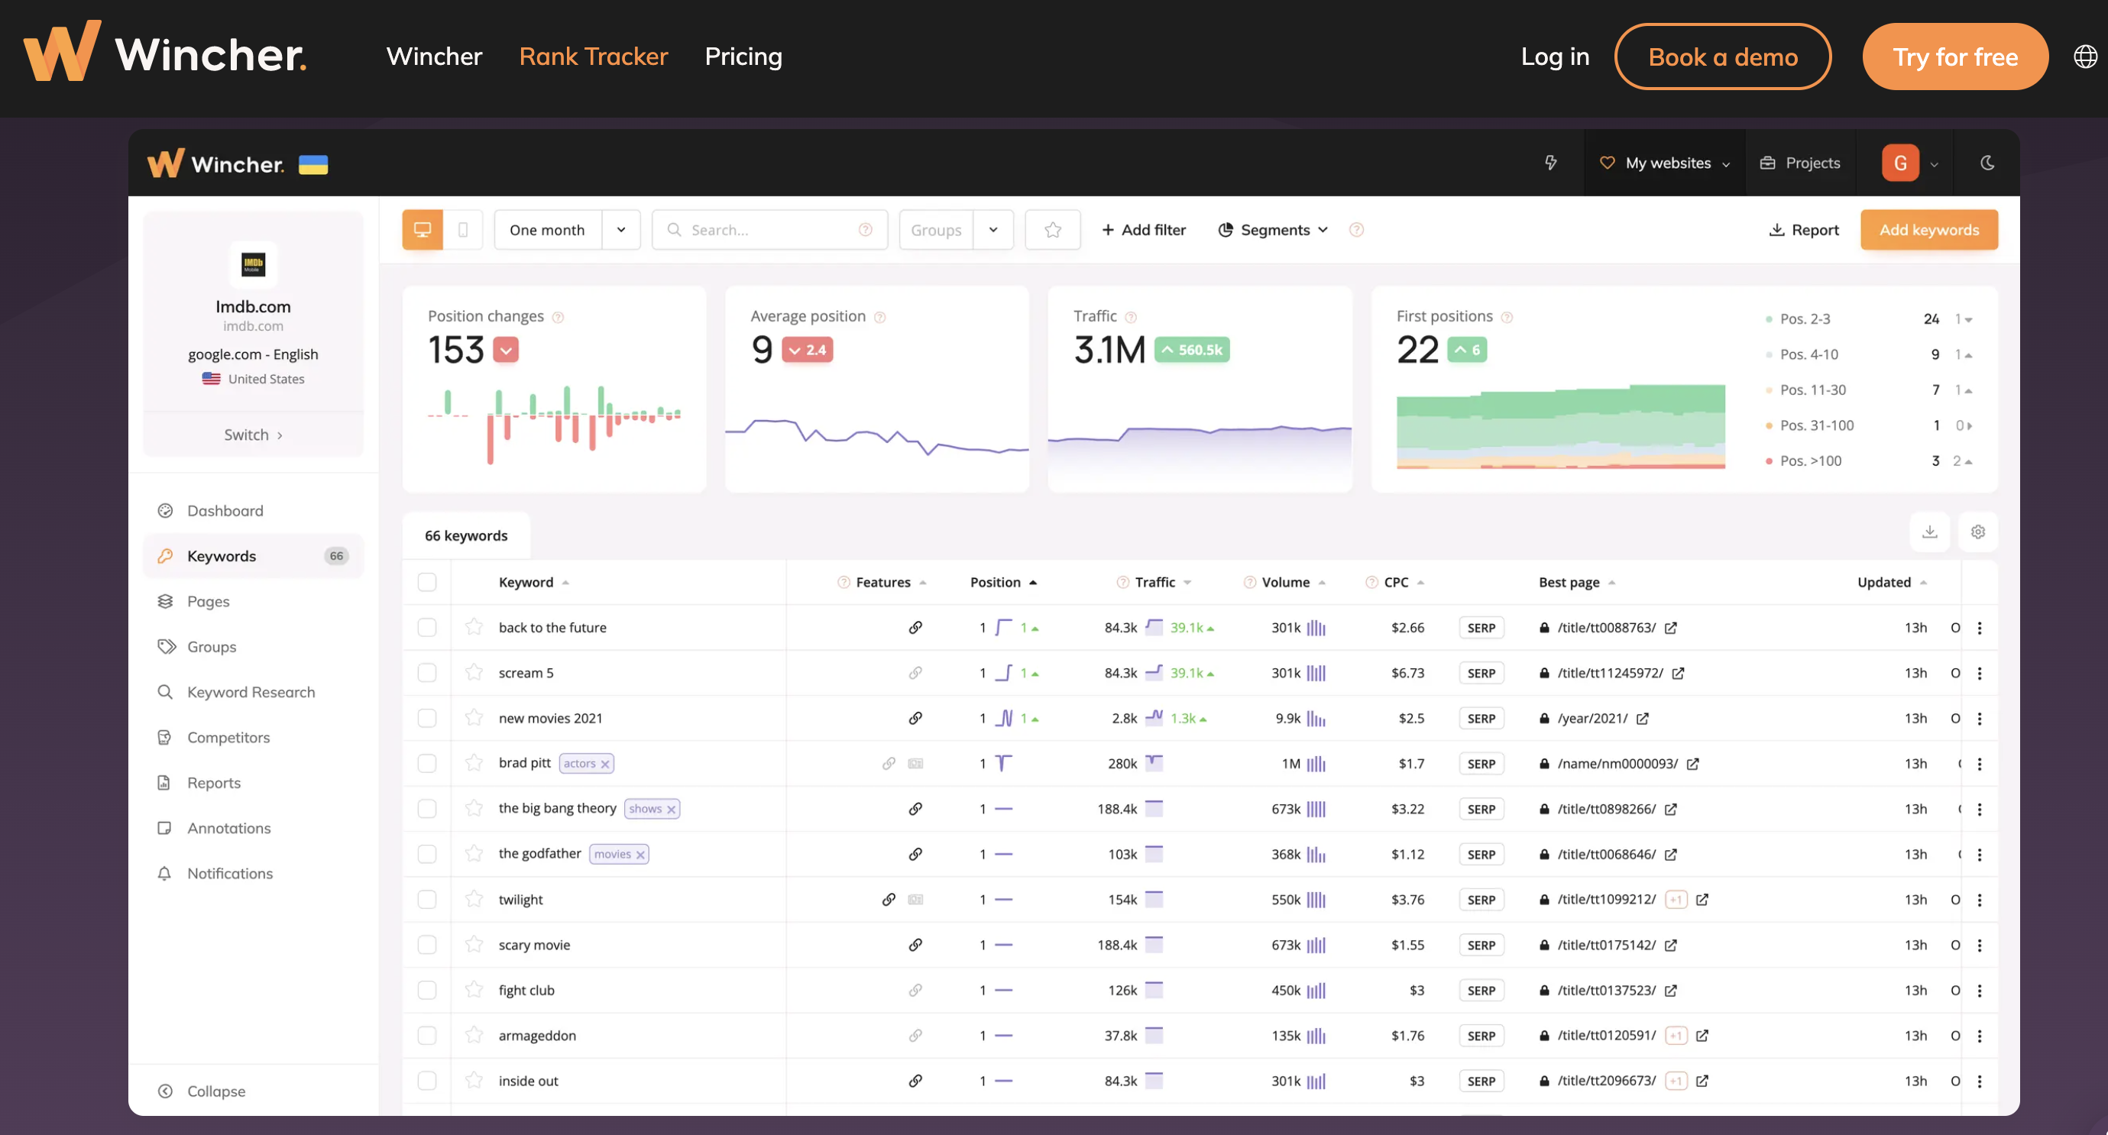2108x1135 pixels.
Task: Toggle select-all keywords checkbox
Action: (x=427, y=582)
